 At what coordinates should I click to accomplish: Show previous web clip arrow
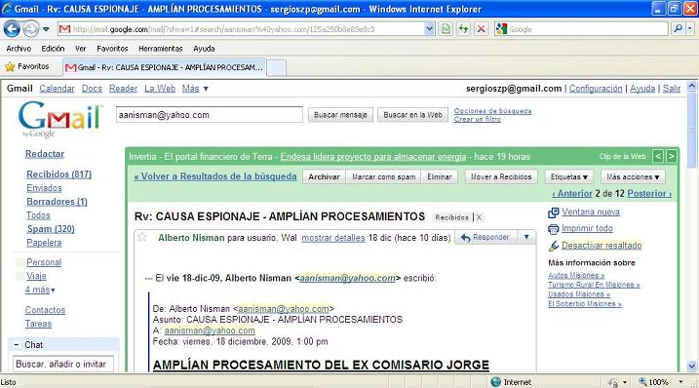point(657,156)
